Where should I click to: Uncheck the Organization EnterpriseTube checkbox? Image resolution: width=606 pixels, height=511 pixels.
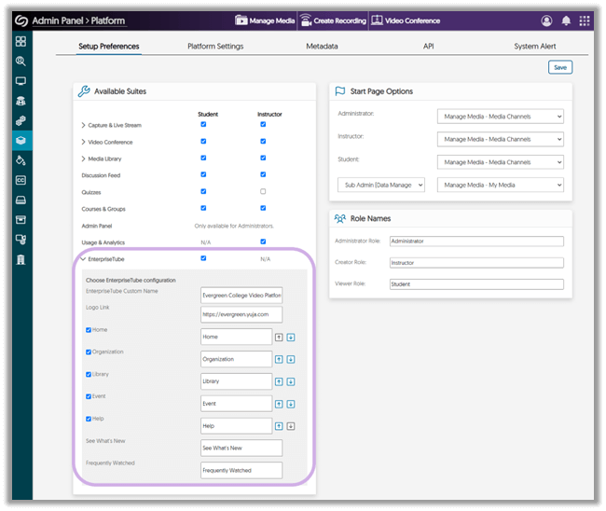point(89,352)
